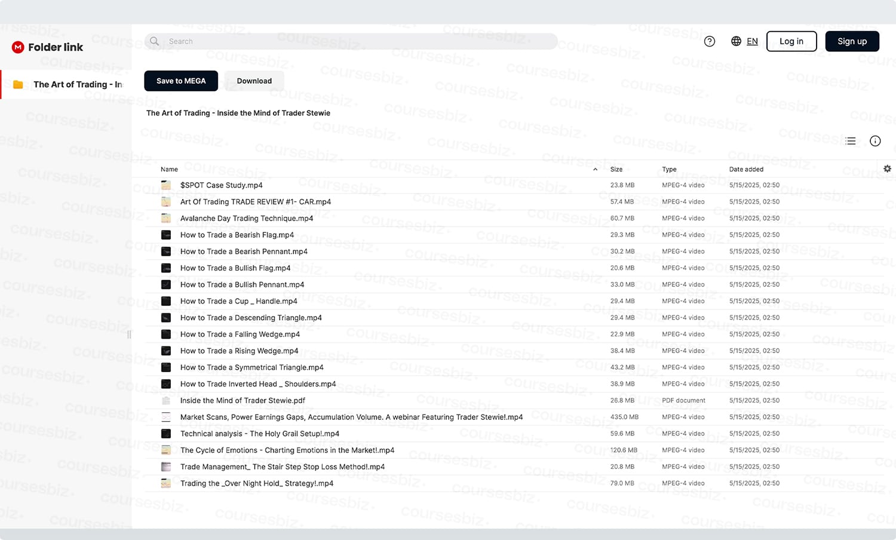Click the MEGA logo icon
The width and height of the screenshot is (896, 540).
18,47
